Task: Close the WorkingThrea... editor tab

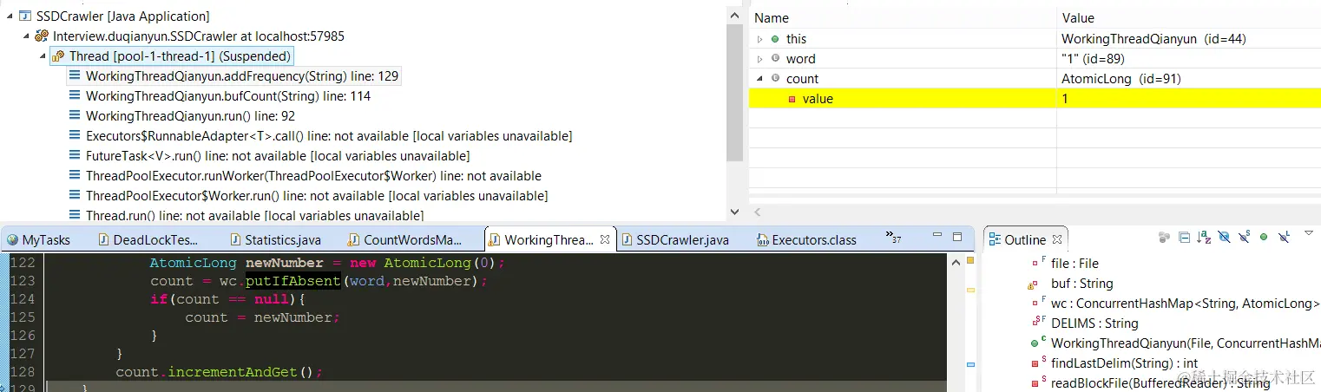Action: point(606,239)
